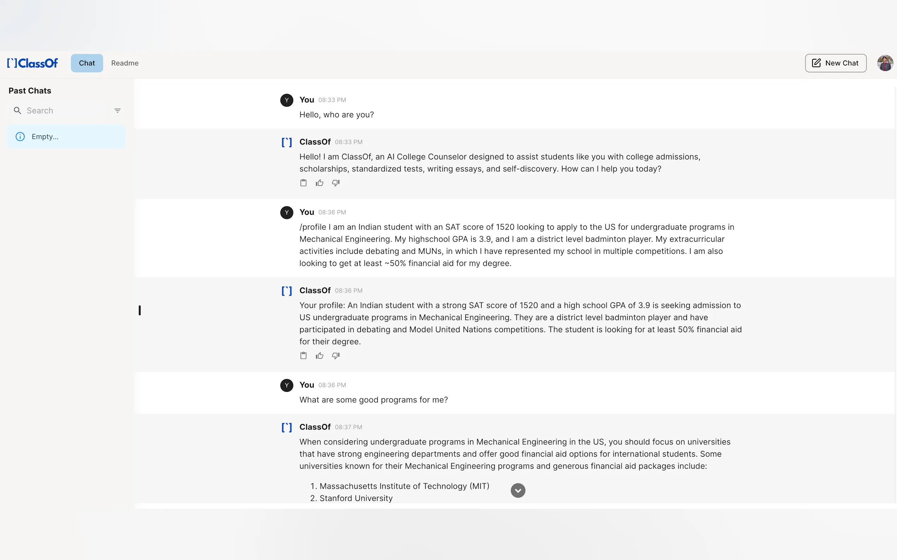Image resolution: width=897 pixels, height=560 pixels.
Task: Click the Y avatar beside first message
Action: coord(287,101)
